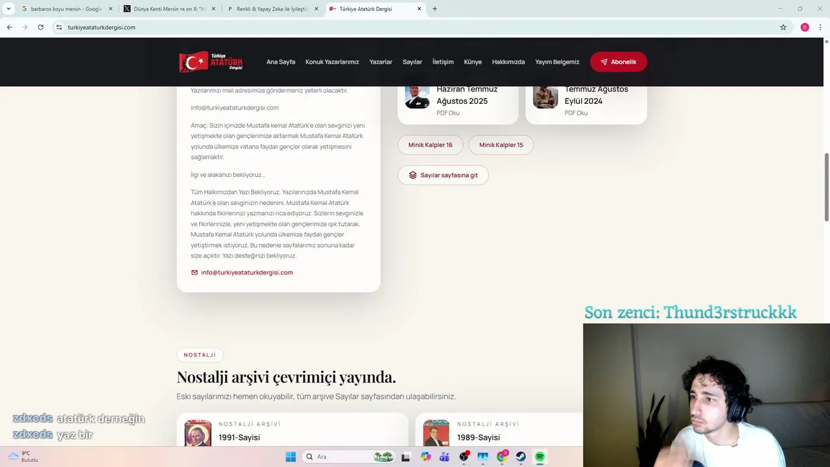Go to the Yazarlar page

(381, 62)
